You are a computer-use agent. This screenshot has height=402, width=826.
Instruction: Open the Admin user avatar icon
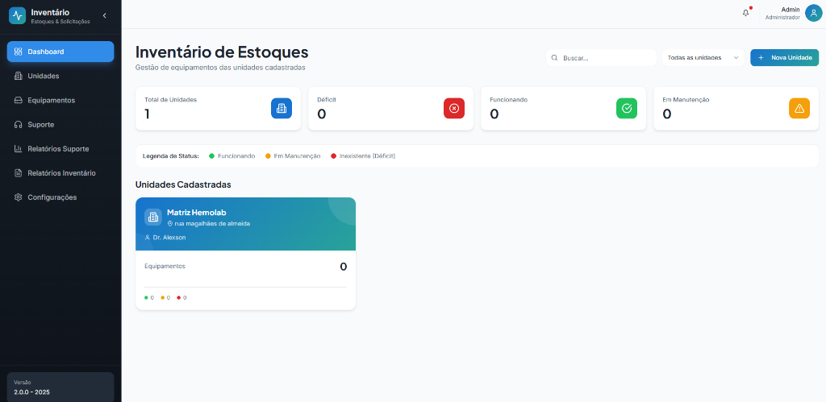pyautogui.click(x=813, y=13)
